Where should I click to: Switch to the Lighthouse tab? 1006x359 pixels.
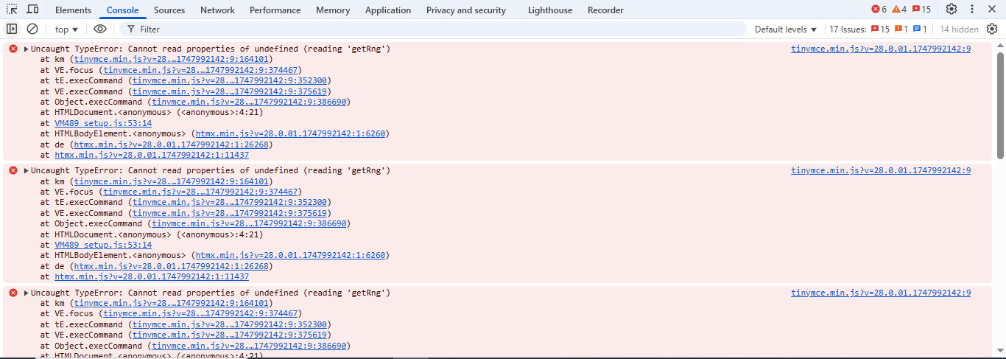(x=550, y=10)
